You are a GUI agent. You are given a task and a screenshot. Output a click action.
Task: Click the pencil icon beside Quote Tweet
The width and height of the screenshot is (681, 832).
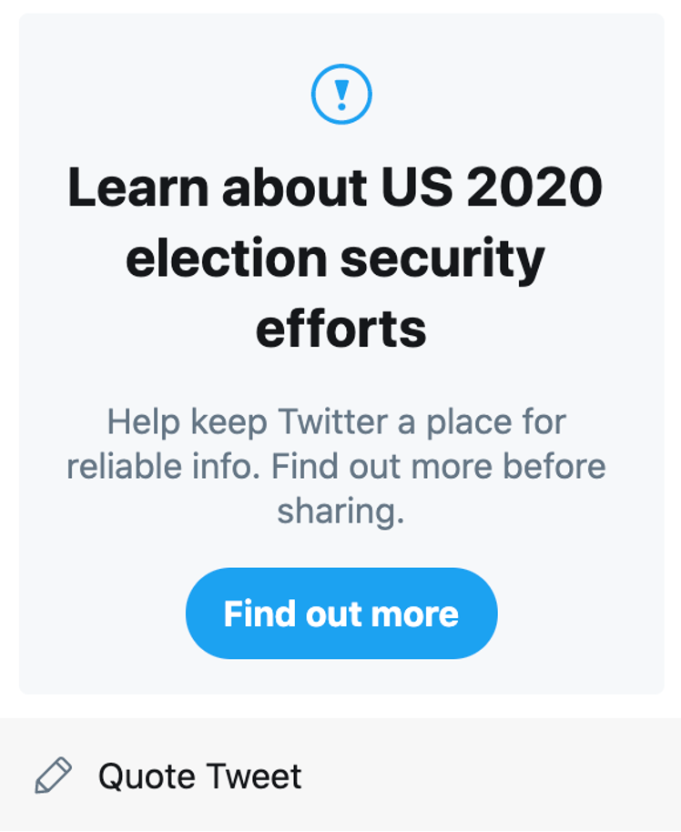53,776
